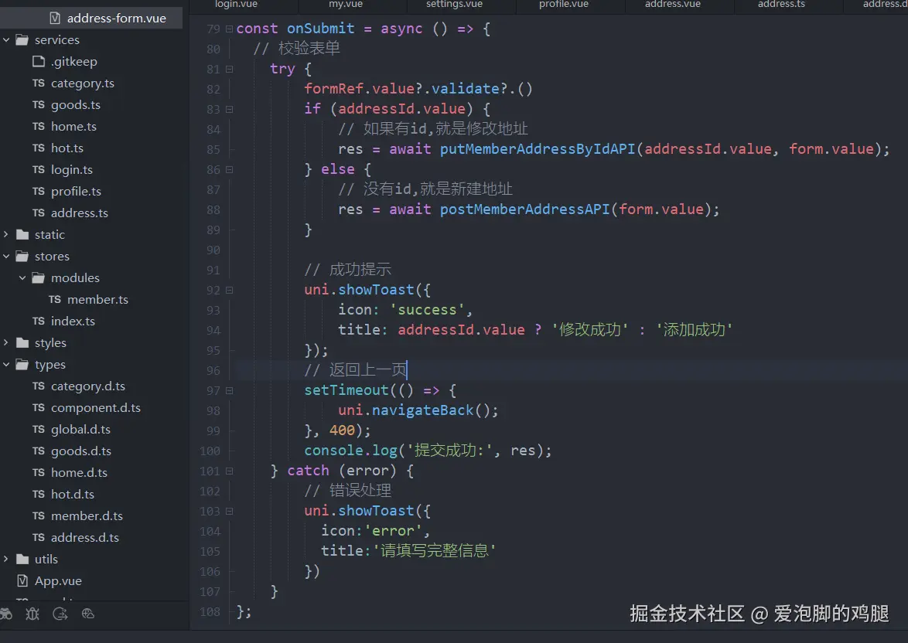Click the file icon of address-form.vue
908x643 pixels.
[x=55, y=19]
